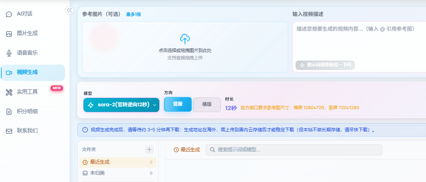Click the 文件夹 panel heading
426x182 pixels.
[x=89, y=149]
